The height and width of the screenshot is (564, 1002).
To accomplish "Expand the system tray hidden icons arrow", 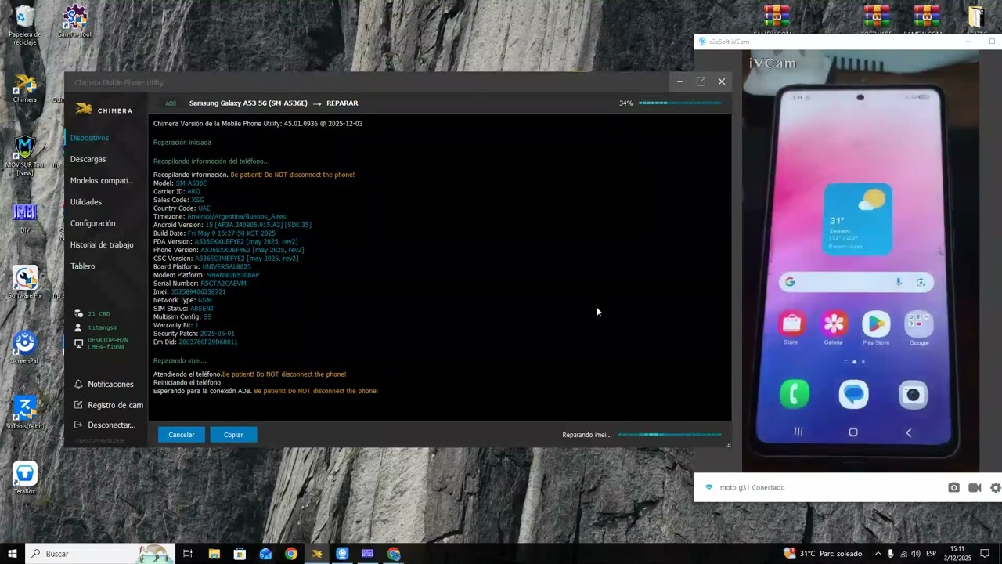I will [878, 554].
